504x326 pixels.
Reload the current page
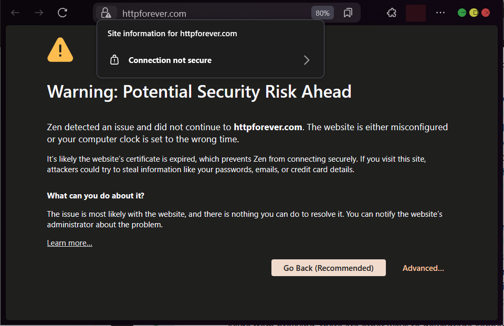(x=62, y=13)
